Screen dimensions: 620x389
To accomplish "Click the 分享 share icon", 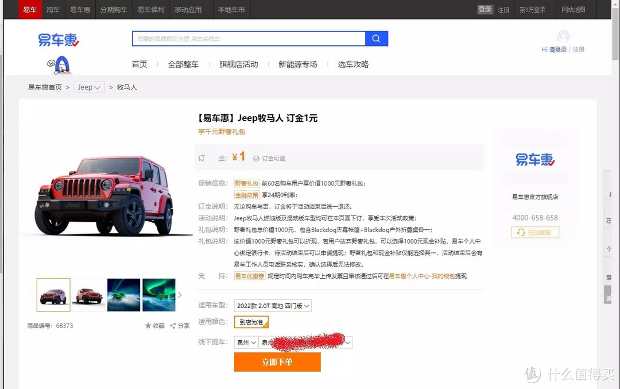I will pyautogui.click(x=173, y=326).
